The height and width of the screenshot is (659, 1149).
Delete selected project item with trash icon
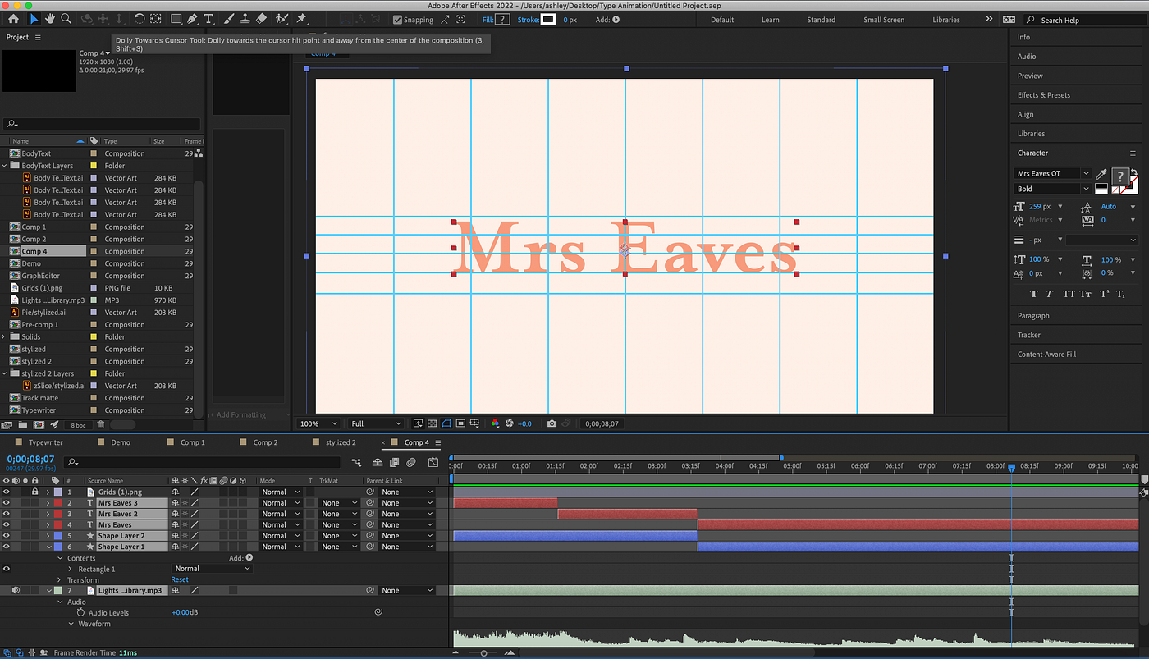coord(100,425)
